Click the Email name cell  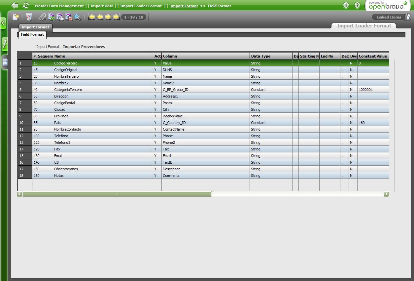(x=103, y=156)
